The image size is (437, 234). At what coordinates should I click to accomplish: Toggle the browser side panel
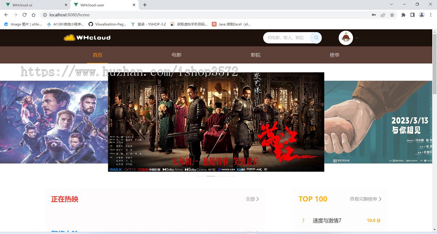click(412, 15)
